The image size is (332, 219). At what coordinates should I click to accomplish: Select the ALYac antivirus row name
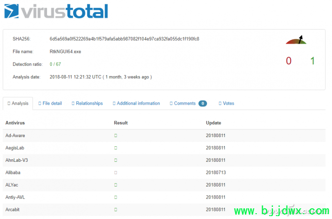[12, 185]
